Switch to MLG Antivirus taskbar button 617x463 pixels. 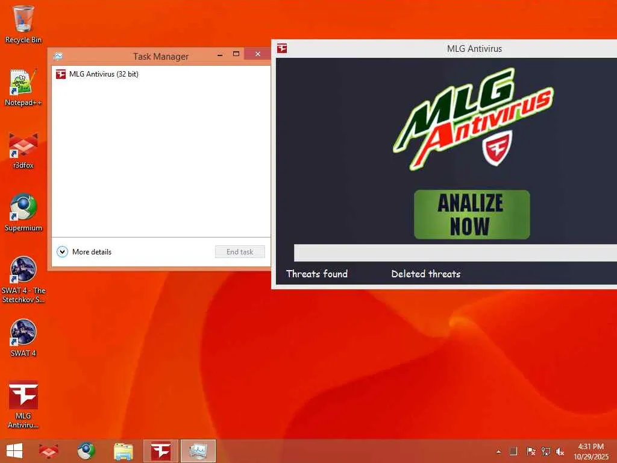point(160,451)
